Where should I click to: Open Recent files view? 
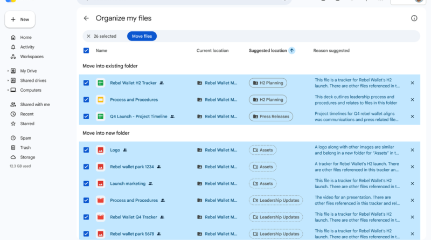(x=26, y=114)
